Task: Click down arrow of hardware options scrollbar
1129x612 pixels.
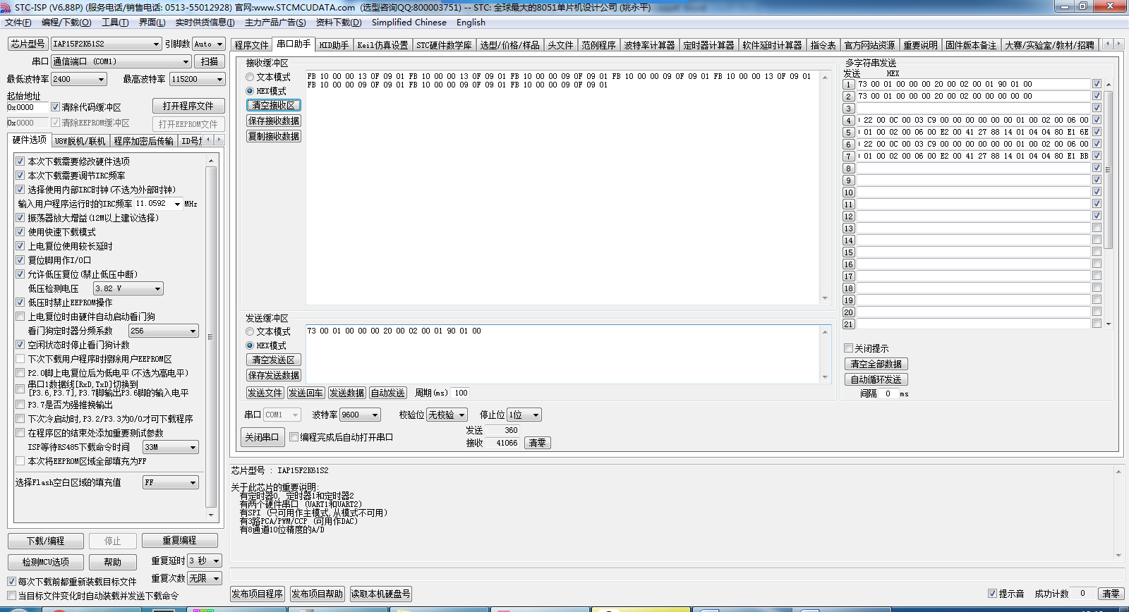Action: tap(211, 515)
